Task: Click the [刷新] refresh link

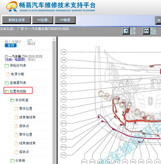Action: [32, 59]
